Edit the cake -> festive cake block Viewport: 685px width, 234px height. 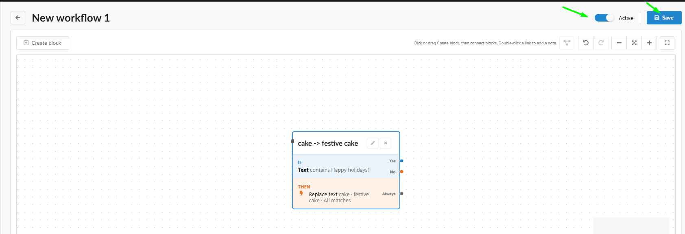pyautogui.click(x=373, y=143)
